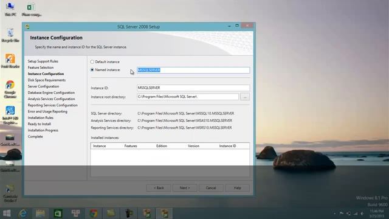389x219 pixels.
Task: Click the Version column header
Action: click(193, 146)
